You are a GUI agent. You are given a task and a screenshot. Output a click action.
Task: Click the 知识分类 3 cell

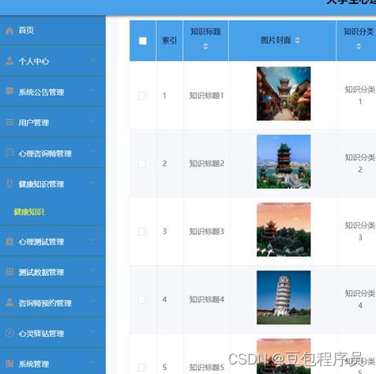(360, 232)
